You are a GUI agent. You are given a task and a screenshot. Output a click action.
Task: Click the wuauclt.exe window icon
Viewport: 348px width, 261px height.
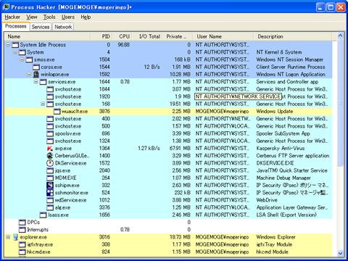tap(57, 112)
